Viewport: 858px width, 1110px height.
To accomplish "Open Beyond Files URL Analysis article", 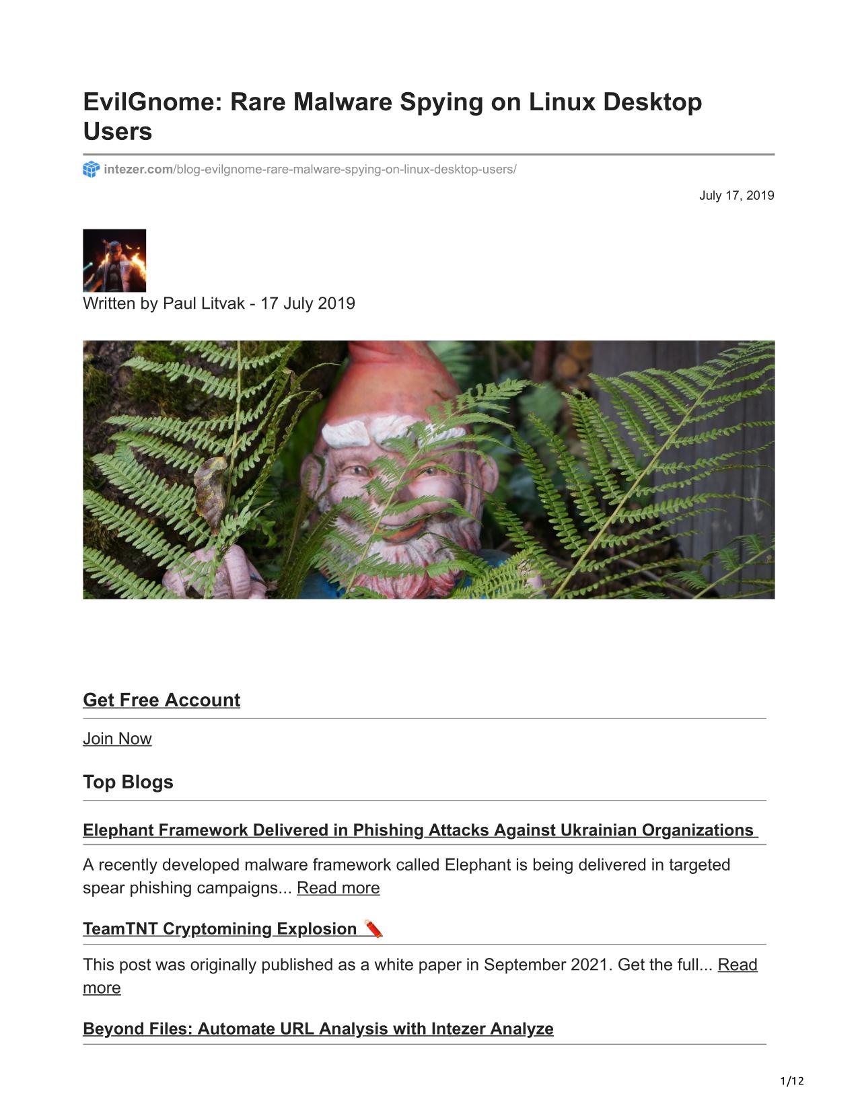I will pyautogui.click(x=318, y=1029).
